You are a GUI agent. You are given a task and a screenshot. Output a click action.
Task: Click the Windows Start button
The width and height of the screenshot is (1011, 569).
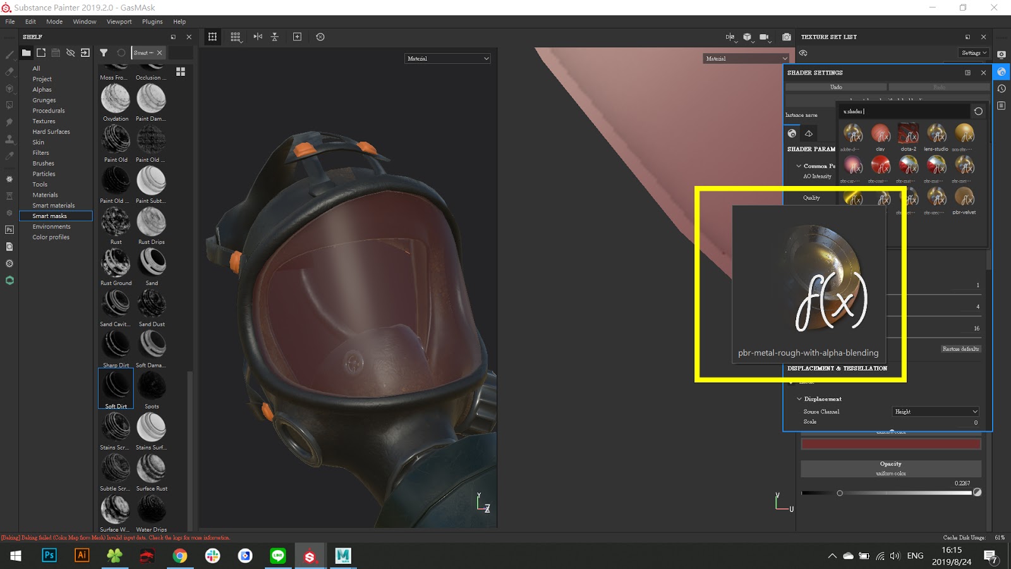(x=16, y=555)
